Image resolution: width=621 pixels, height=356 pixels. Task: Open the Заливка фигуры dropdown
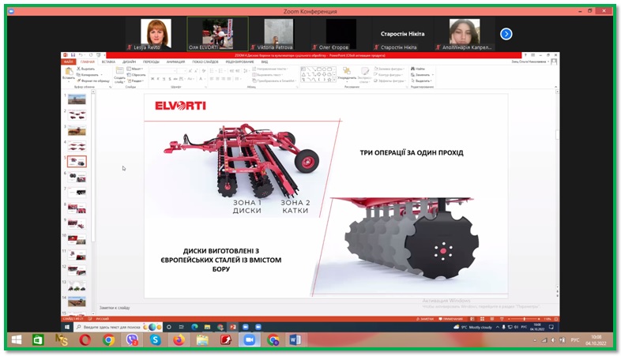point(389,69)
